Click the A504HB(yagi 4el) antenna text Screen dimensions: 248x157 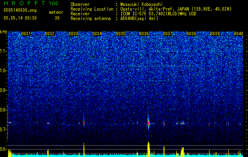(139, 18)
